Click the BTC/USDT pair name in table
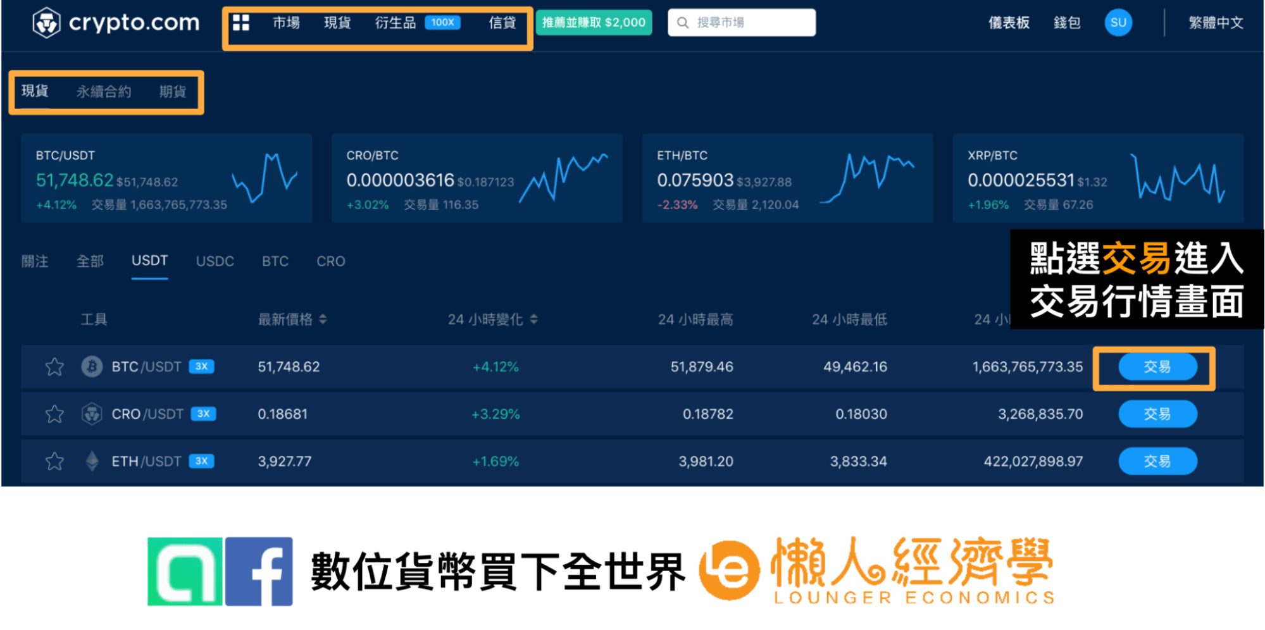Image resolution: width=1265 pixels, height=630 pixels. tap(147, 367)
